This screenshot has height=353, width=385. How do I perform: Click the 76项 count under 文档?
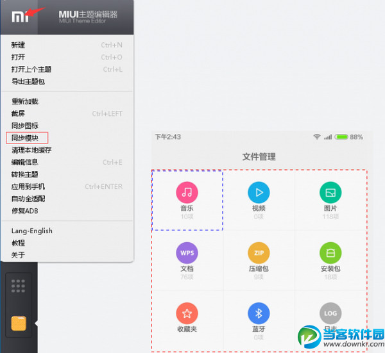click(x=187, y=277)
